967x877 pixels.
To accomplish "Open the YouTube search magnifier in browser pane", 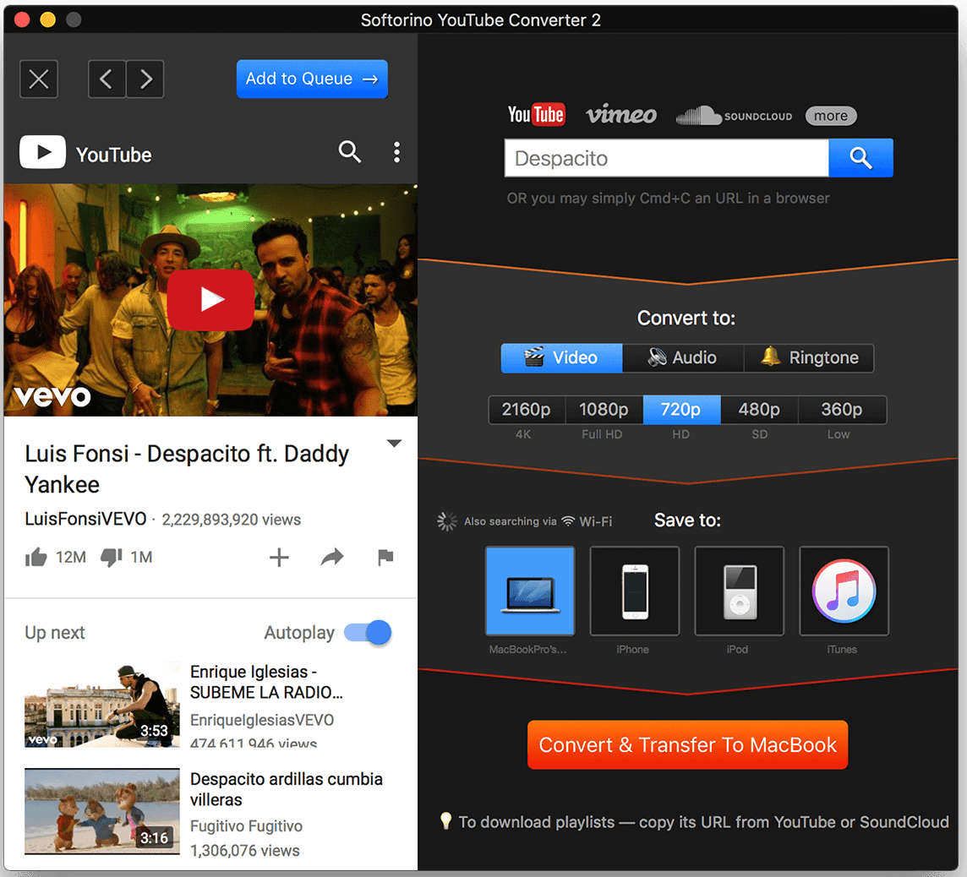I will click(x=350, y=152).
